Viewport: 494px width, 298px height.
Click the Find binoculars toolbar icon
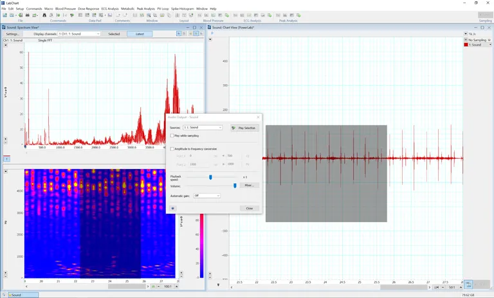point(44,15)
